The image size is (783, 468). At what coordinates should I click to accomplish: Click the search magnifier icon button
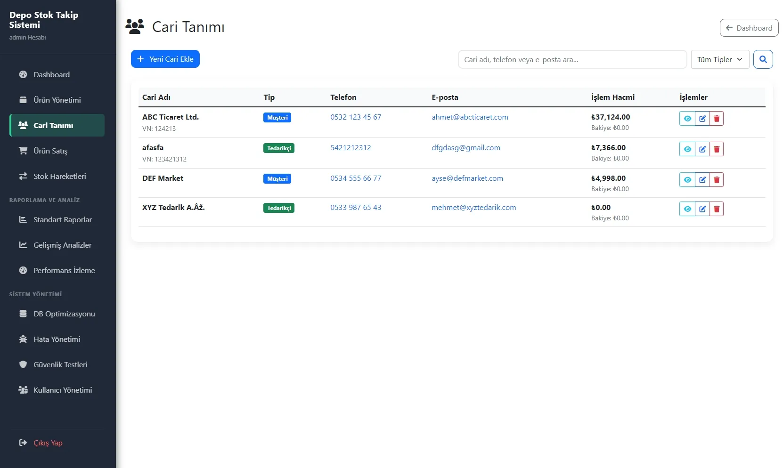[763, 59]
